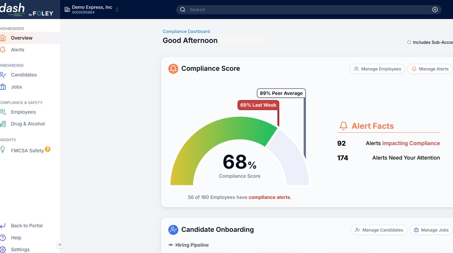Image resolution: width=453 pixels, height=253 pixels.
Task: Click the FMCSA Safety question mark badge
Action: (48, 149)
